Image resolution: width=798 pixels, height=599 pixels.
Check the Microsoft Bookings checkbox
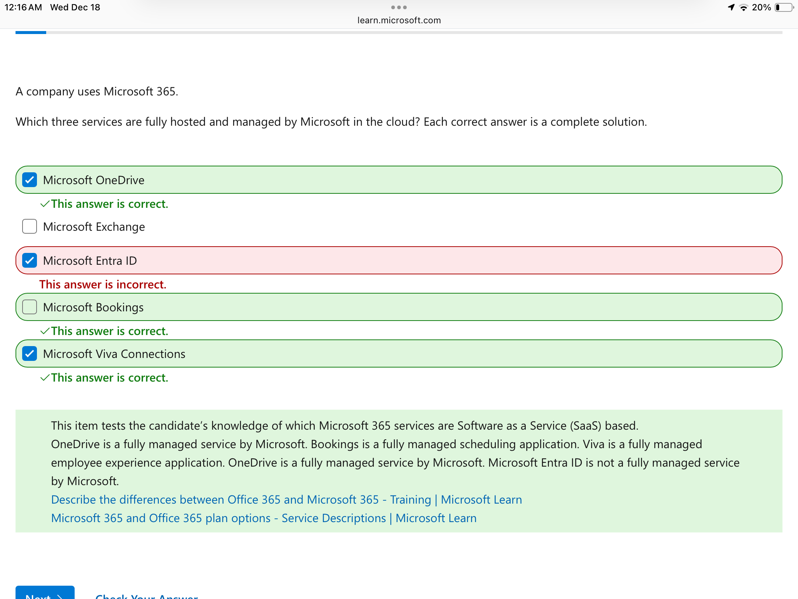(x=30, y=307)
